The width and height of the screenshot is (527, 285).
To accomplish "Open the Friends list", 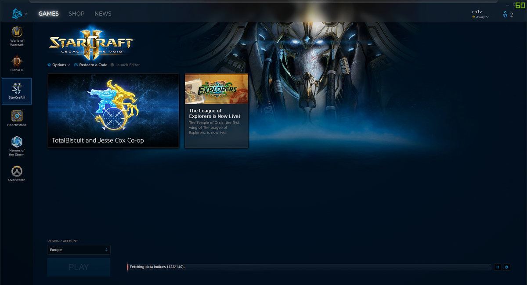I will [x=505, y=14].
